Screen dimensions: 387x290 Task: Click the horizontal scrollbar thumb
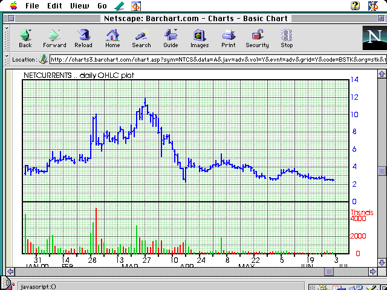(329, 271)
